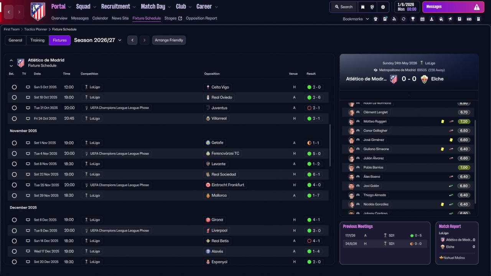
Task: Click the circular refresh arrows bookmark icon
Action: coord(404,19)
